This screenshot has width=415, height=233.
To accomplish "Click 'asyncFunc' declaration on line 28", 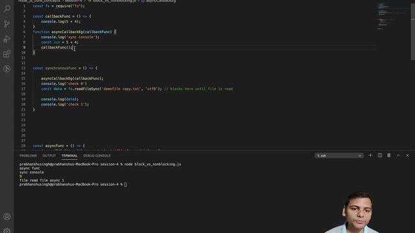I will [x=54, y=146].
